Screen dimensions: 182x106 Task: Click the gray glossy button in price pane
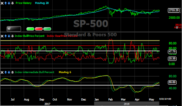(14, 29)
